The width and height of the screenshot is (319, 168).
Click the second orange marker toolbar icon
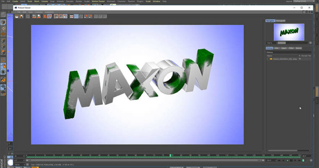point(91,16)
